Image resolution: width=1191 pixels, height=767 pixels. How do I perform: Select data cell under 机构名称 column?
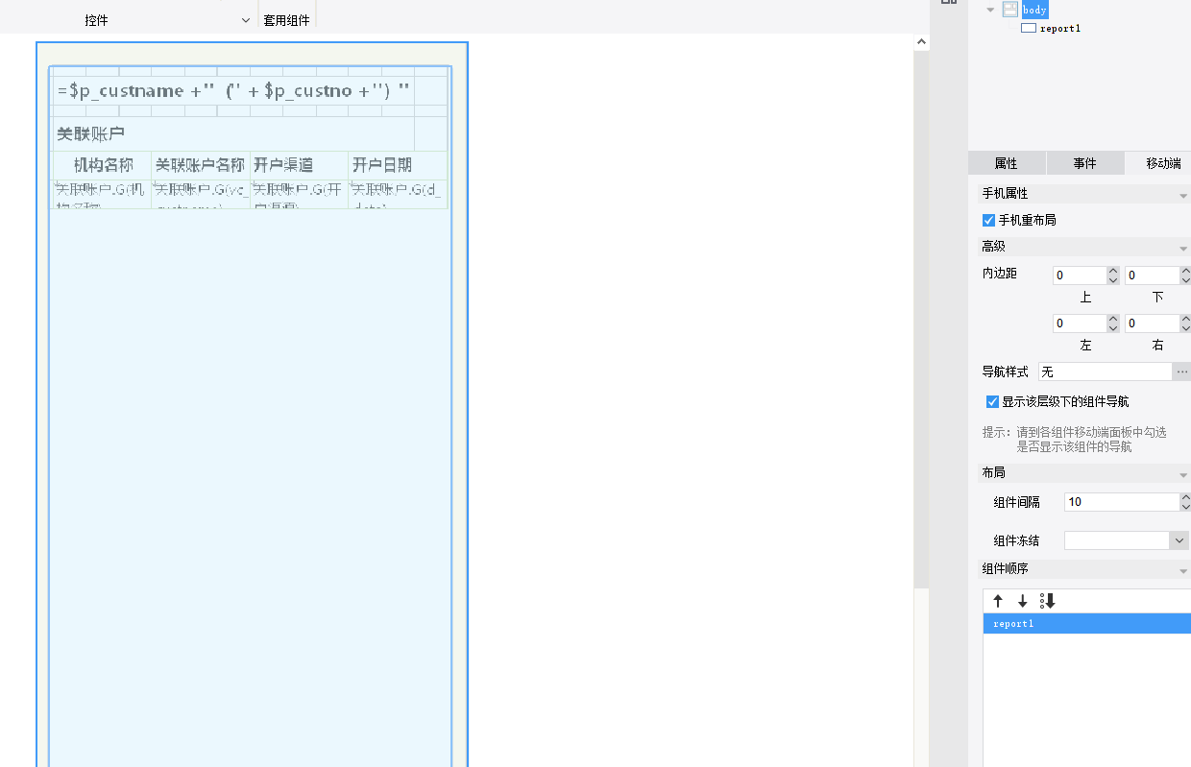coord(102,193)
